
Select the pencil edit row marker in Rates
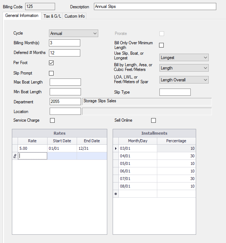tap(15, 156)
